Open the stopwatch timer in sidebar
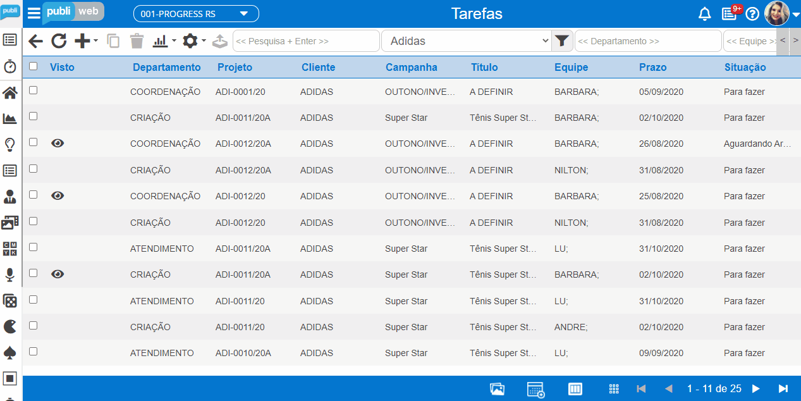801x401 pixels. (10, 66)
